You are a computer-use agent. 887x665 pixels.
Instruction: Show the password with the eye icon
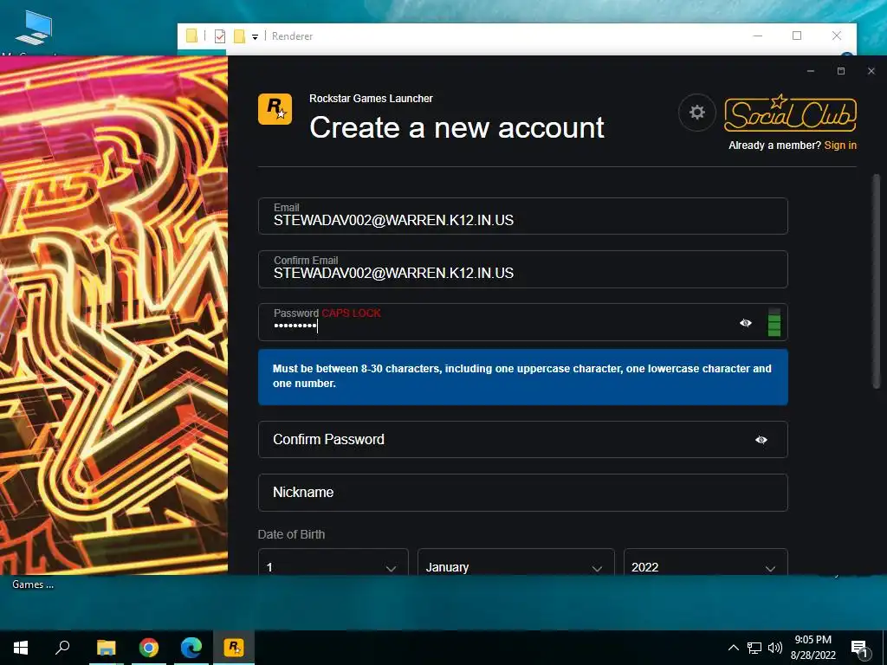pyautogui.click(x=746, y=323)
